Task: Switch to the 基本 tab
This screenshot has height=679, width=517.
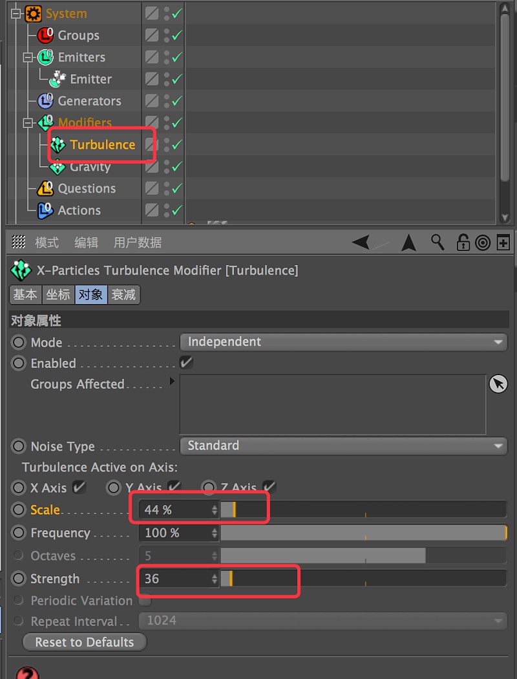Action: coord(25,294)
